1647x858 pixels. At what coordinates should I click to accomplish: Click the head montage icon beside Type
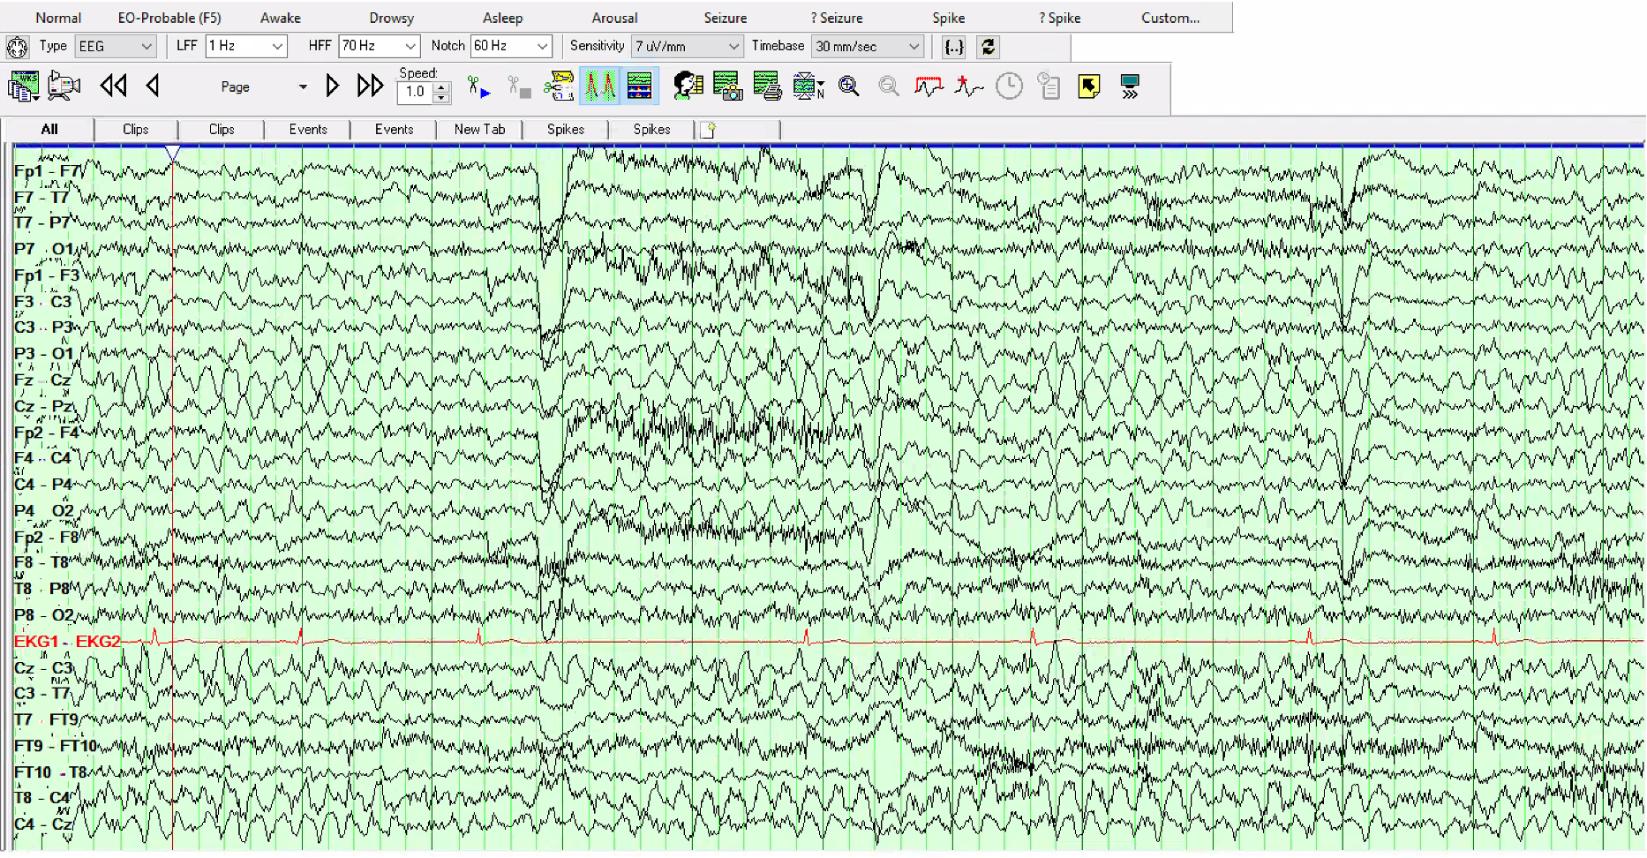pyautogui.click(x=17, y=47)
